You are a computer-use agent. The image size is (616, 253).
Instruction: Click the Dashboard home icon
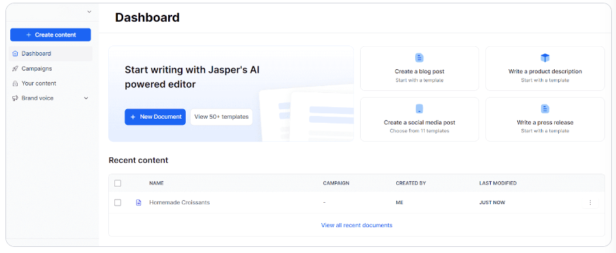(x=16, y=54)
